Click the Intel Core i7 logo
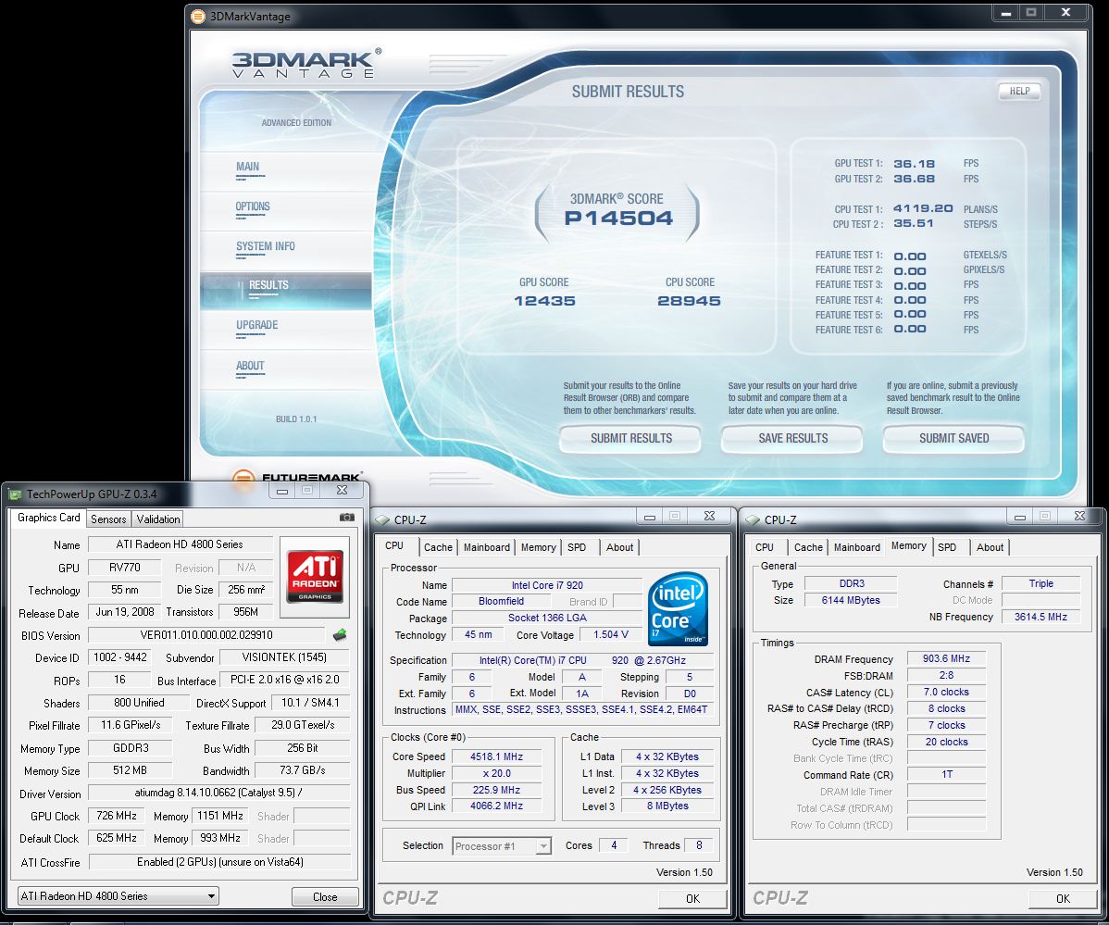 [x=678, y=609]
